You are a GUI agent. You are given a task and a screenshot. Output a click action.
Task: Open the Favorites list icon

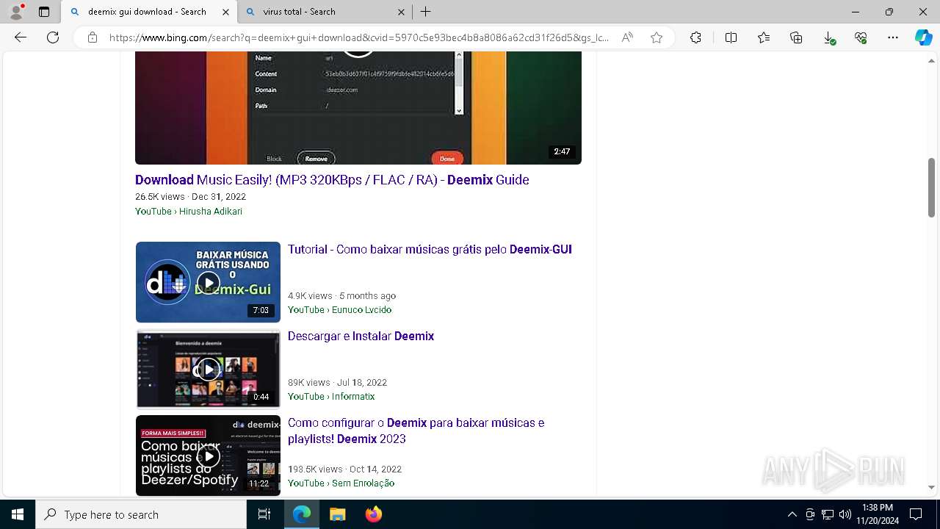click(764, 37)
